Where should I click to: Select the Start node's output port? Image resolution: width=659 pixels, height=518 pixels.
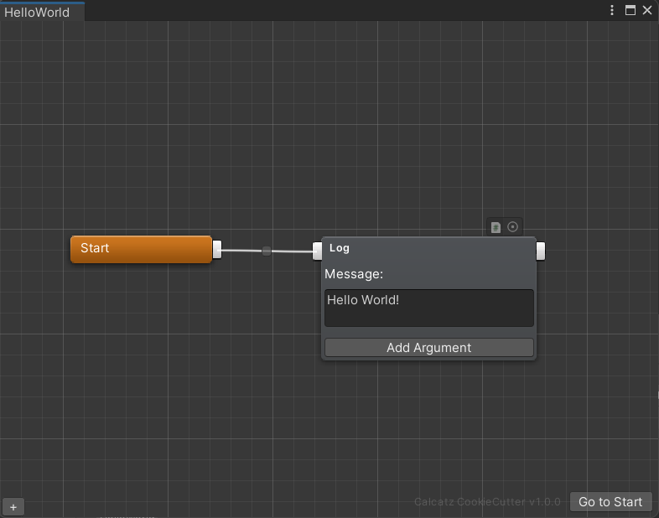tap(217, 249)
